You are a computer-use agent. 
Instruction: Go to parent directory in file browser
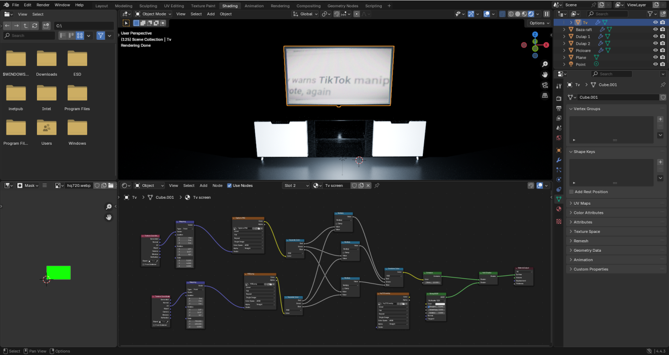(x=26, y=26)
